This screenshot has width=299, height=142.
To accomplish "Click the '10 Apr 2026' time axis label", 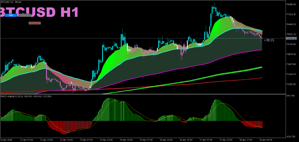I will click(6, 140).
